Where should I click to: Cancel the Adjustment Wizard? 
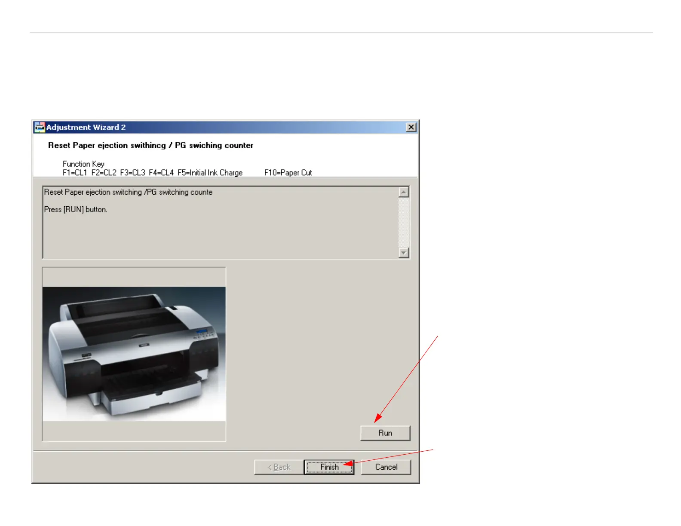pos(386,467)
